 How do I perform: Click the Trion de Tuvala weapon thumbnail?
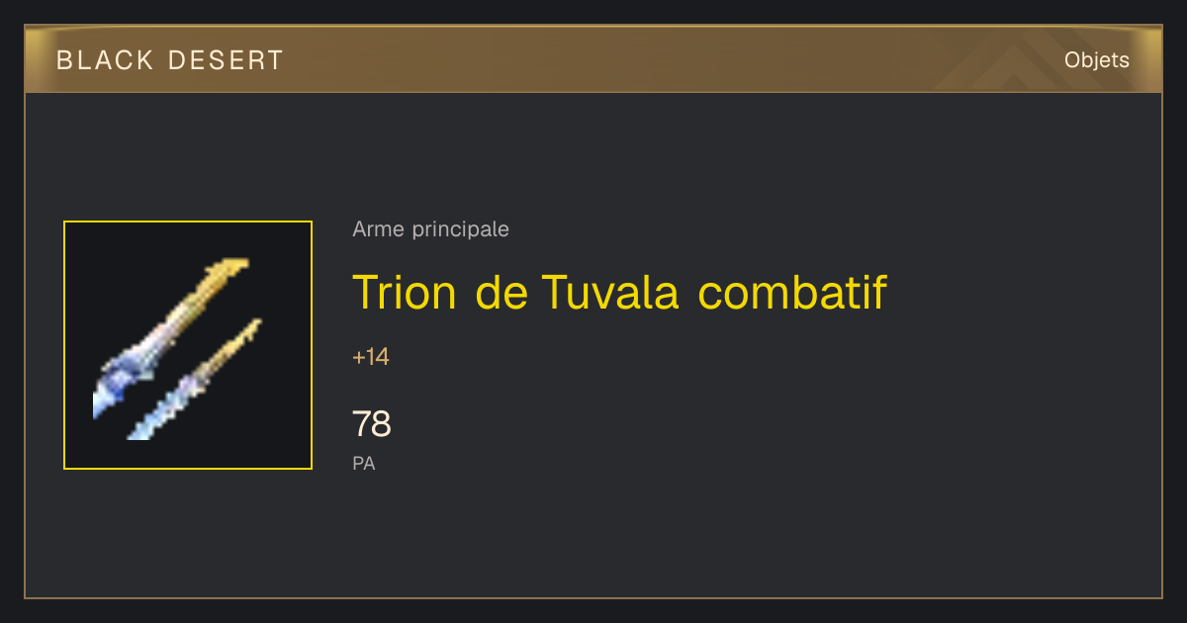point(188,345)
